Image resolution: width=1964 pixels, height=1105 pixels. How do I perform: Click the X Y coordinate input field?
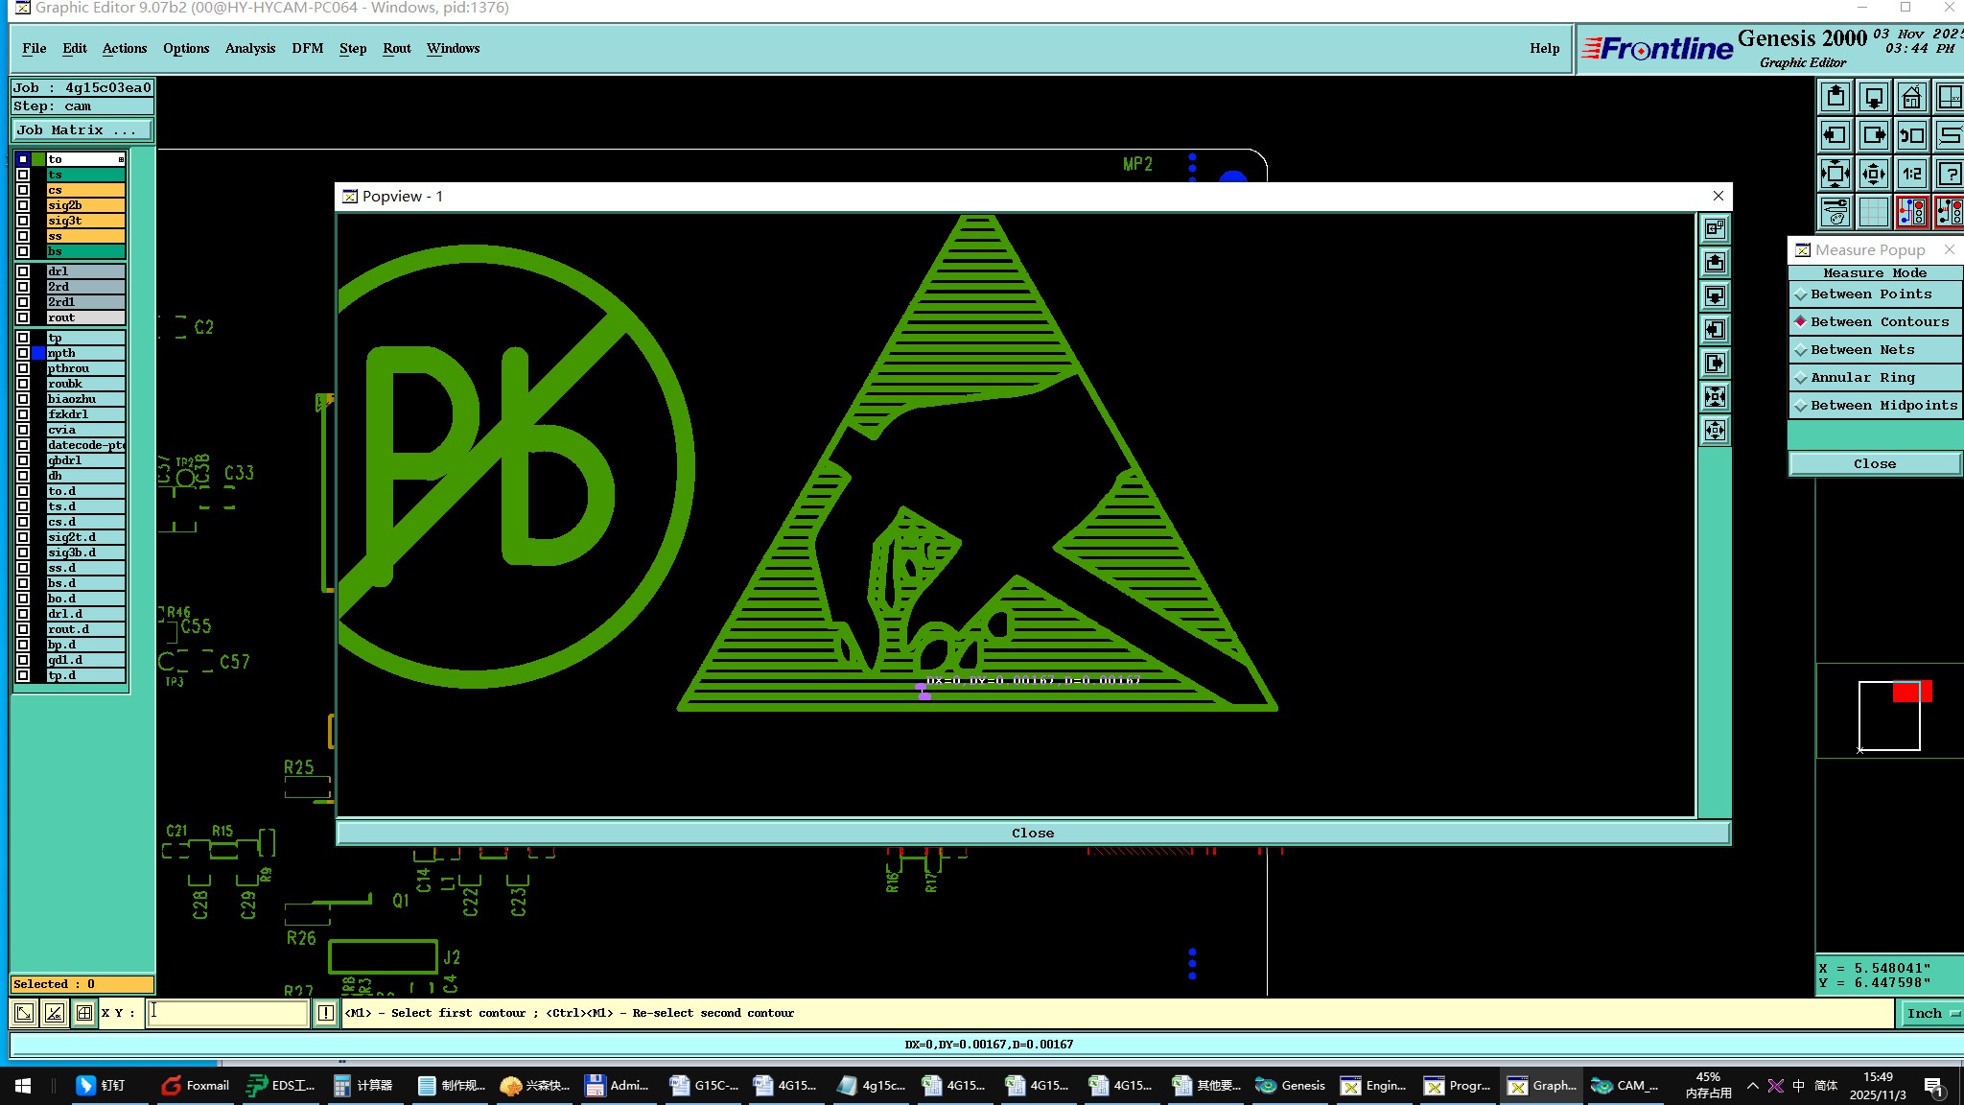point(227,1012)
